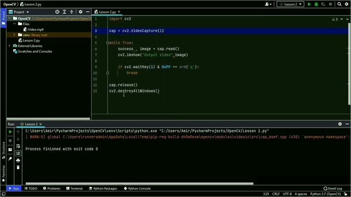Open the Run tool window button
Screen dimensions: 351x197
tap(14, 188)
